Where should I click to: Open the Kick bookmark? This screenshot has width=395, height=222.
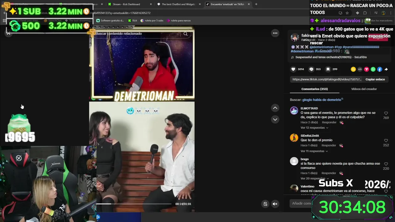point(133,21)
